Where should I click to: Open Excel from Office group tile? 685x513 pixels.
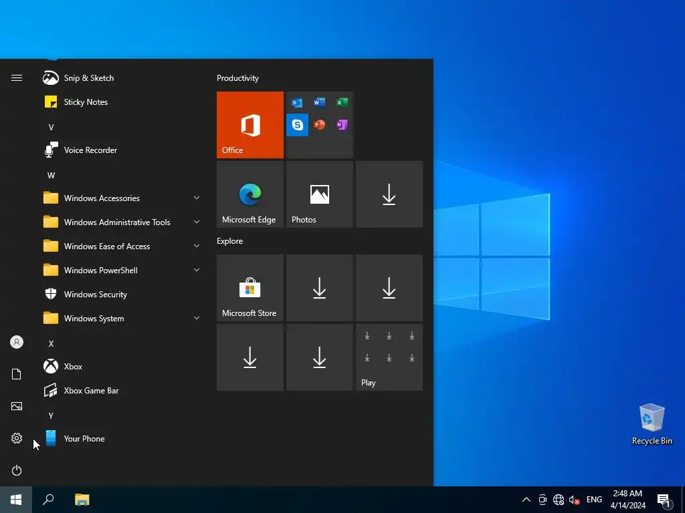[x=342, y=102]
